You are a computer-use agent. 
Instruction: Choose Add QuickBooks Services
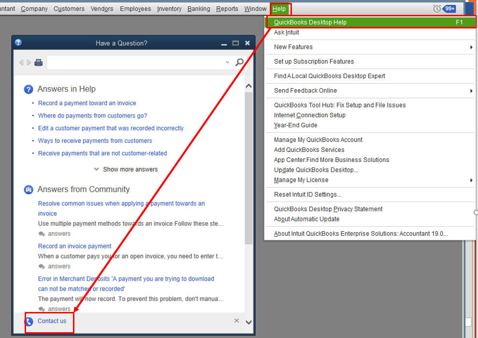click(371, 149)
